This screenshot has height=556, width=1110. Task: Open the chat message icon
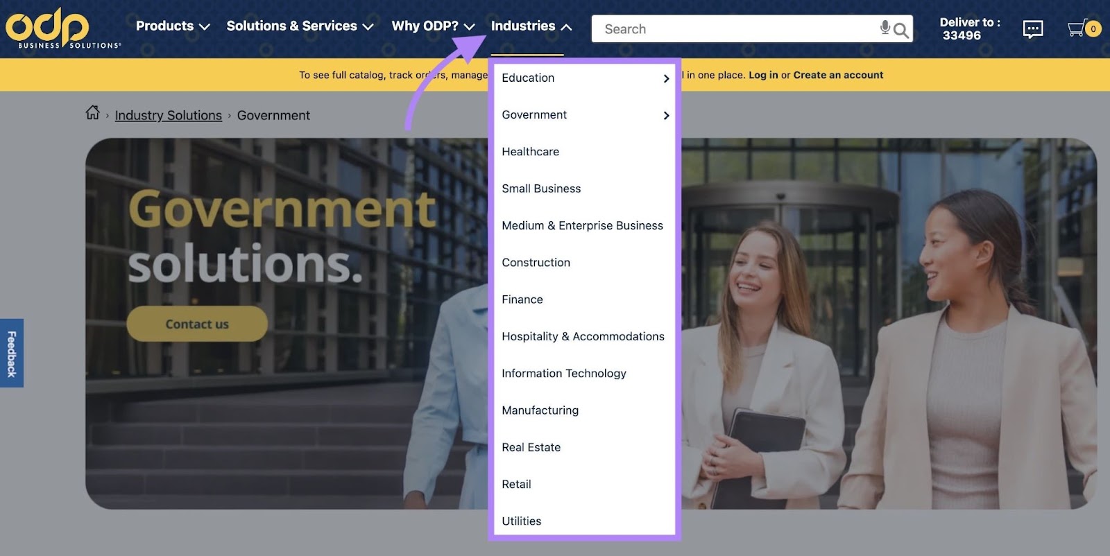tap(1032, 29)
